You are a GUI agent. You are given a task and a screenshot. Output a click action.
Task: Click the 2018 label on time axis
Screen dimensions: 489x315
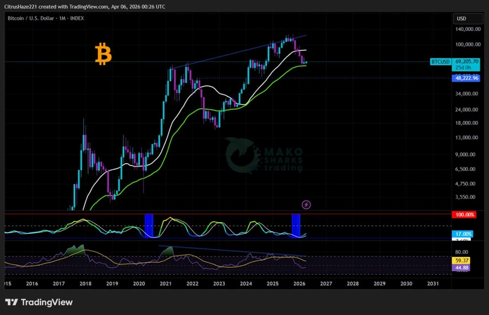(86, 284)
